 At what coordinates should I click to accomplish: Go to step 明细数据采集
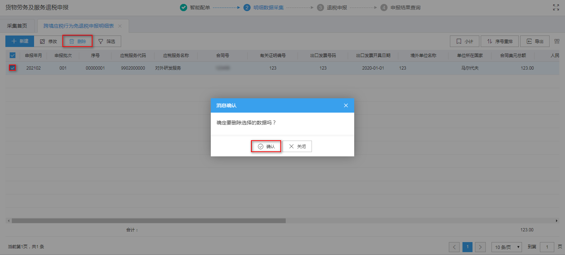coord(263,8)
